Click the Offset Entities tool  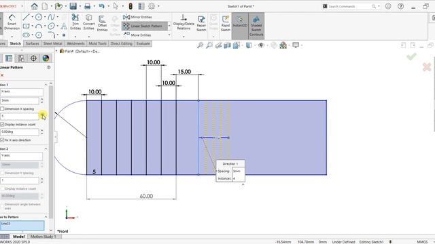[x=102, y=23]
